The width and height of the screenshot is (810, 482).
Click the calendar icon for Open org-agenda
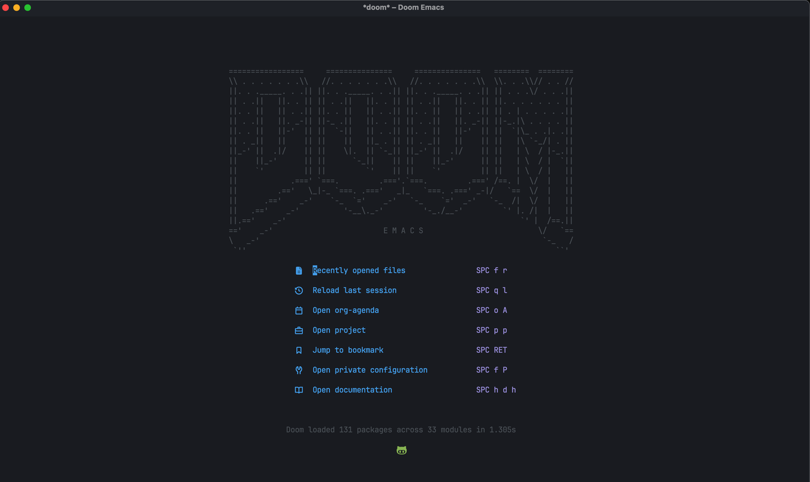click(298, 310)
